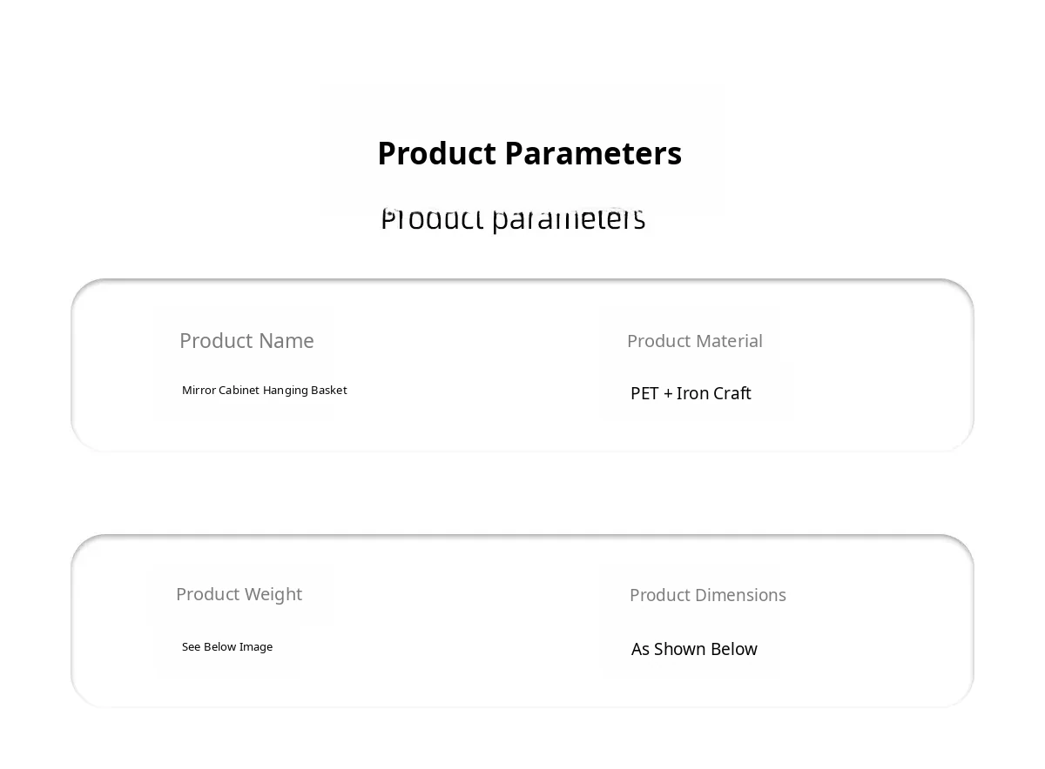Click the word "Image" in the weight value
1045x769 pixels.
[256, 647]
